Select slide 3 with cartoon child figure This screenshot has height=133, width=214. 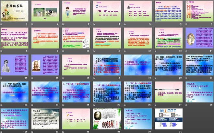tap(76, 11)
